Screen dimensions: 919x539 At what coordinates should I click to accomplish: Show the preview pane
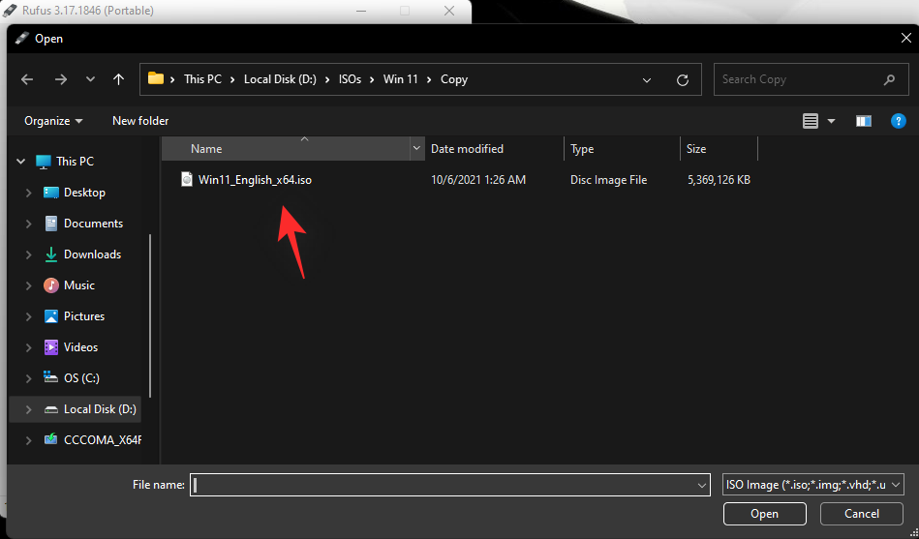pyautogui.click(x=864, y=121)
